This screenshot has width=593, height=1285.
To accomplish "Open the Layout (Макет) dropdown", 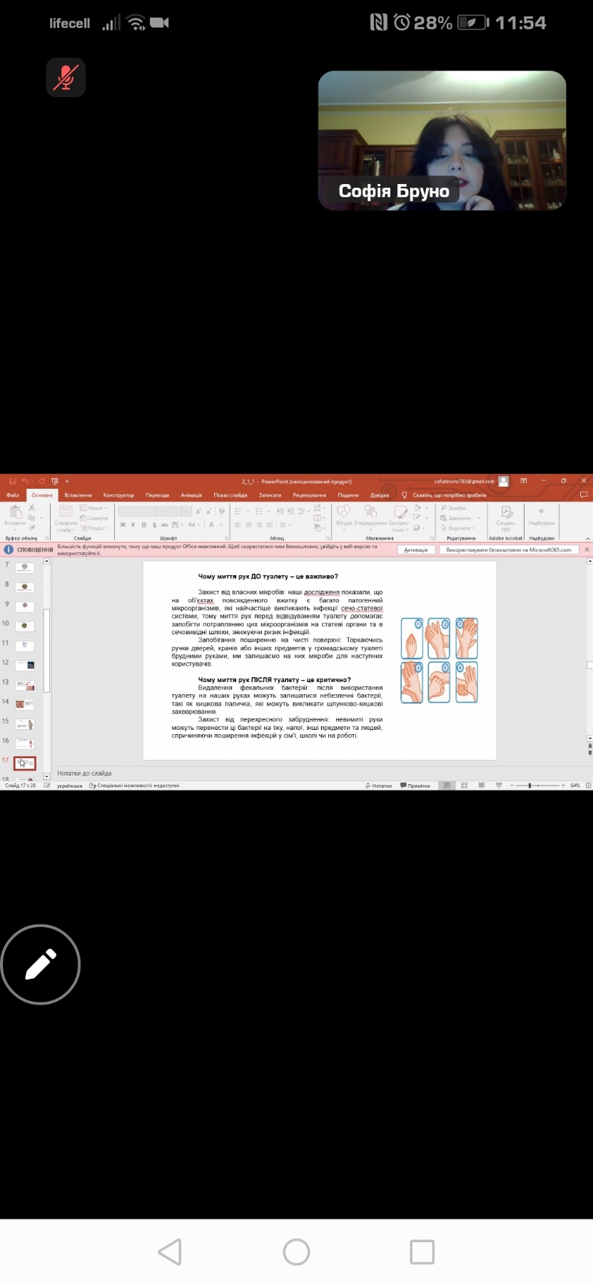I will (x=94, y=508).
